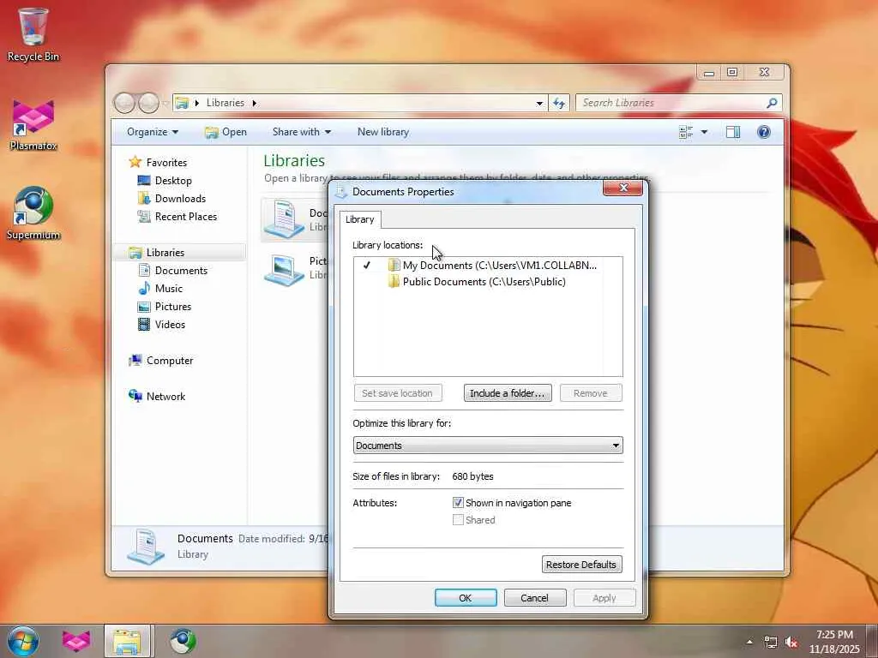Show hidden tray icons arrow
Image resolution: width=878 pixels, height=658 pixels.
pyautogui.click(x=749, y=642)
